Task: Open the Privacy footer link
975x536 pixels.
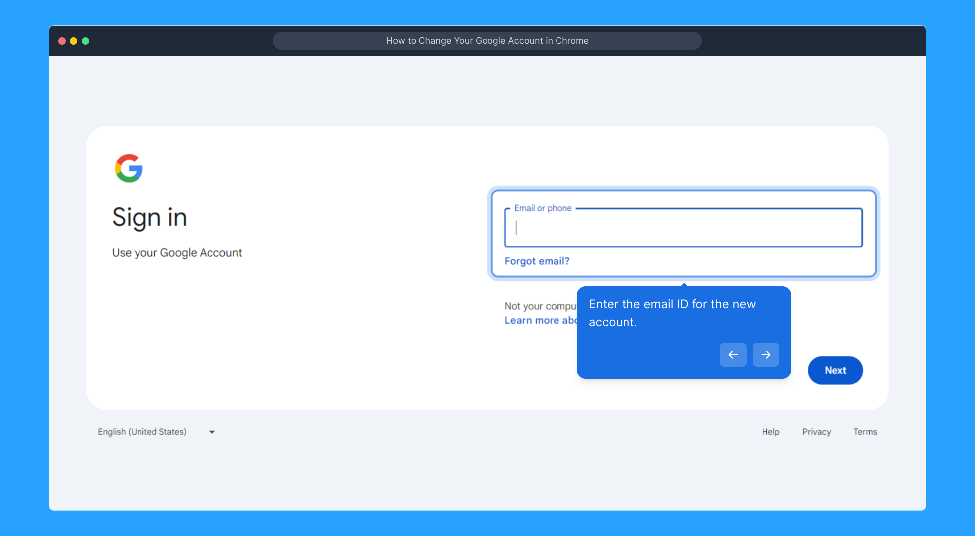Action: [x=816, y=432]
